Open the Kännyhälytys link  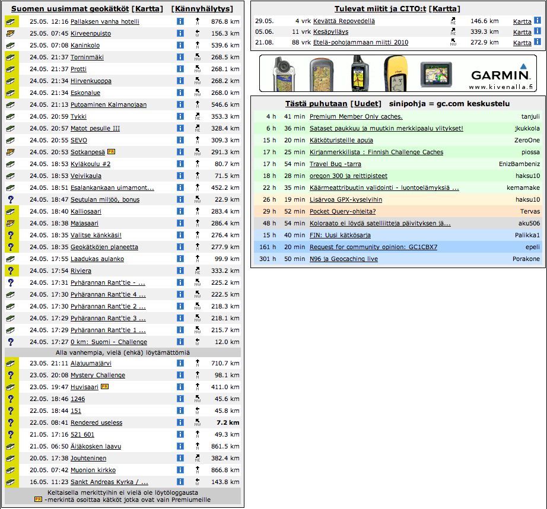pos(202,9)
